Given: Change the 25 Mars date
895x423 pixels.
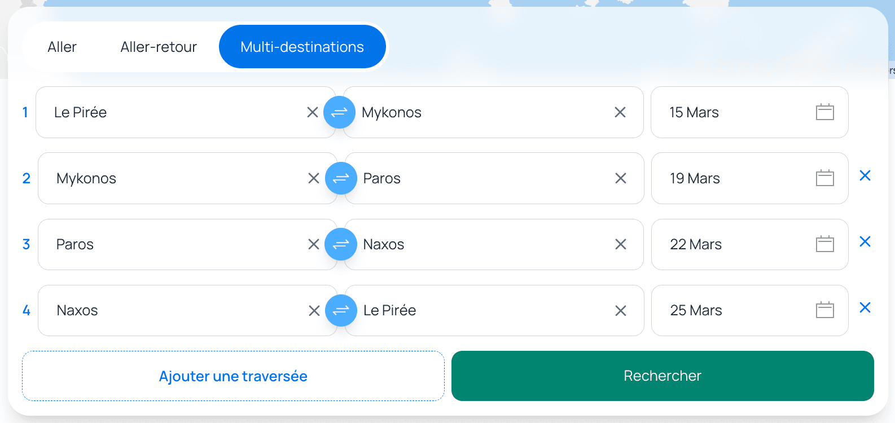Looking at the screenshot, I should [x=824, y=310].
